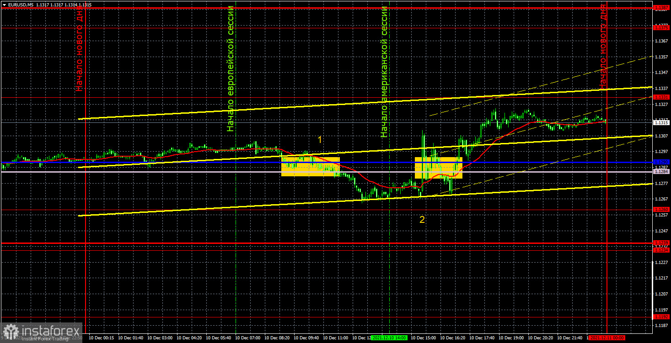Screen dimensions: 671x343
Task: Click the 10 Dec 01:40 time label
Action: point(131,338)
